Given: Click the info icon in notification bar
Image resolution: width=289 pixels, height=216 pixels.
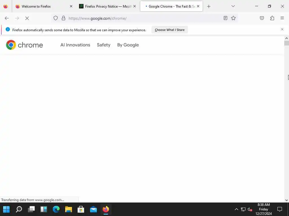Looking at the screenshot, I should [x=8, y=29].
